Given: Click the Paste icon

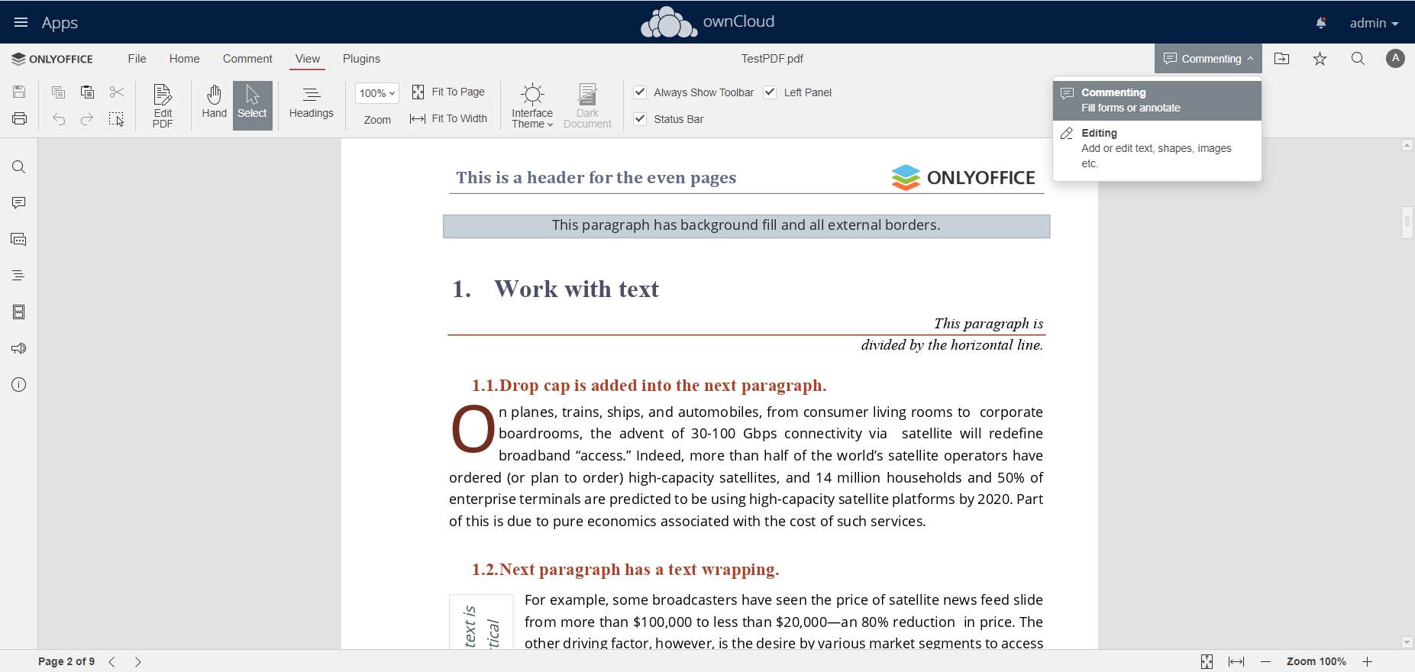Looking at the screenshot, I should 87,92.
